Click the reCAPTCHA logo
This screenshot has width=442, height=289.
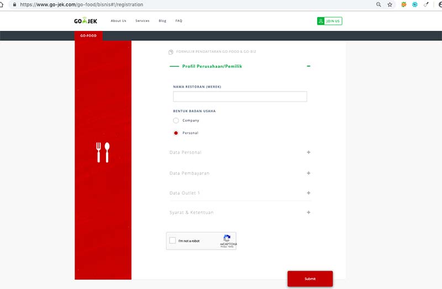(227, 238)
